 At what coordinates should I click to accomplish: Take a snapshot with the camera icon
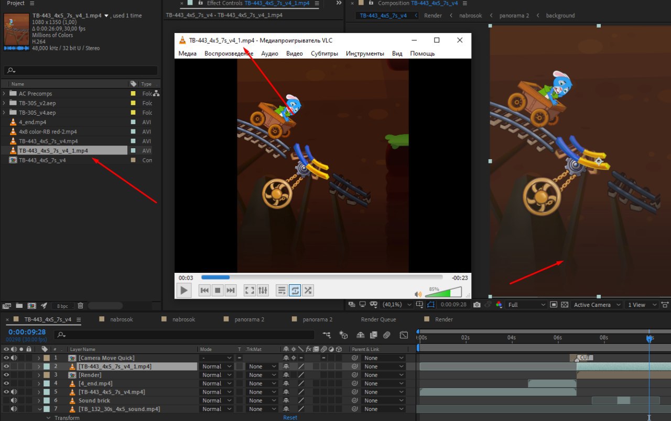tap(477, 305)
